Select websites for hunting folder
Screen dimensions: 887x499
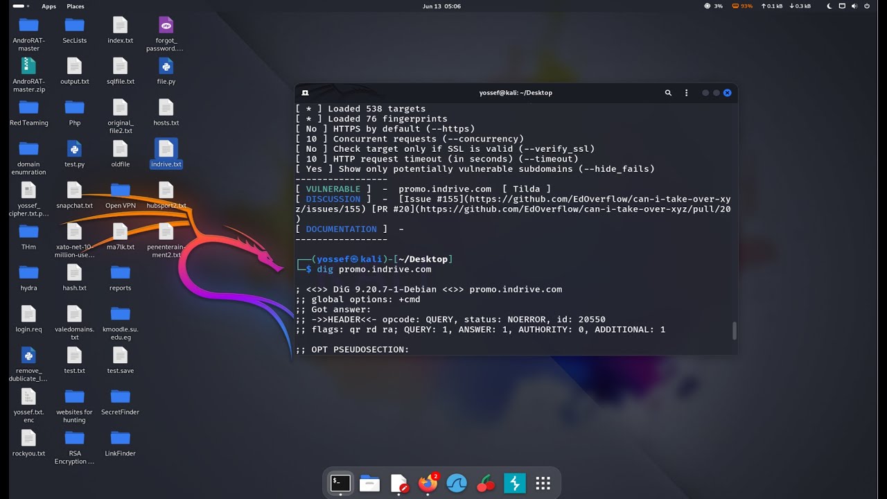click(x=74, y=406)
